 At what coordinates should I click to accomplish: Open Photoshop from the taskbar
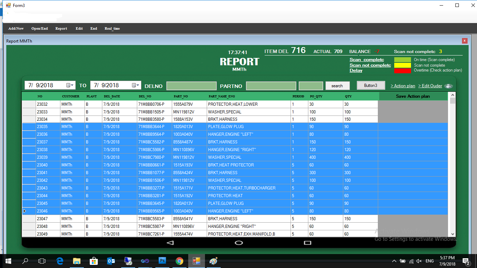(x=162, y=261)
